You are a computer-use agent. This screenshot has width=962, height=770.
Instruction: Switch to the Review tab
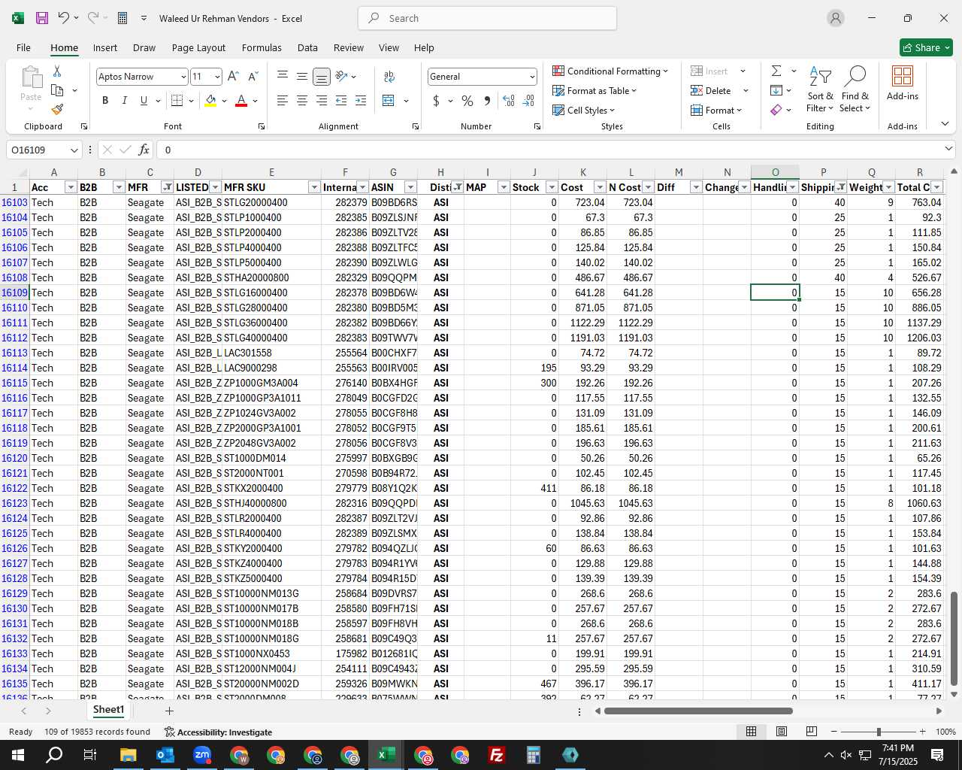(x=349, y=47)
